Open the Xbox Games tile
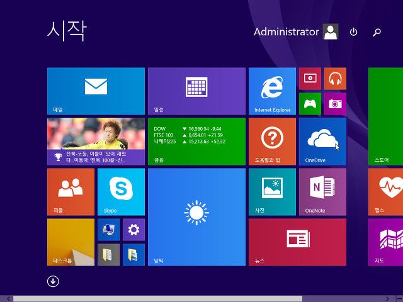 coord(310,104)
